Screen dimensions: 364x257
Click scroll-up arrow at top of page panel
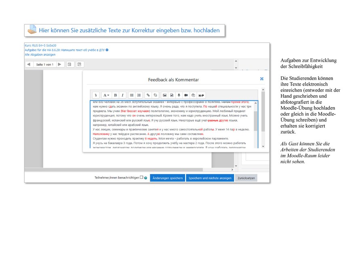[236, 61]
